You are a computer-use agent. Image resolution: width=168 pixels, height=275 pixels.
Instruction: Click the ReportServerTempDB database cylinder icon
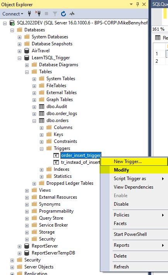pos(27,253)
